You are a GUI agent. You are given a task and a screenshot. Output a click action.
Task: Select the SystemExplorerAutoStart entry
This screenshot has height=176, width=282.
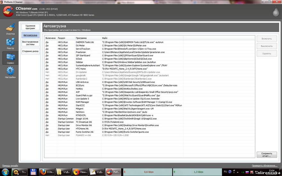click(149, 65)
